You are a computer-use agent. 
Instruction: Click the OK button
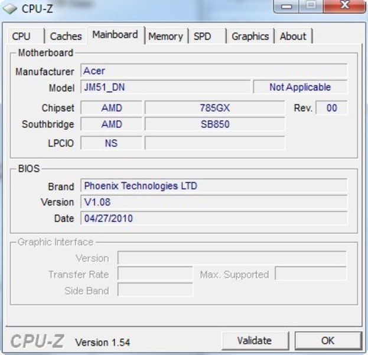pos(328,340)
